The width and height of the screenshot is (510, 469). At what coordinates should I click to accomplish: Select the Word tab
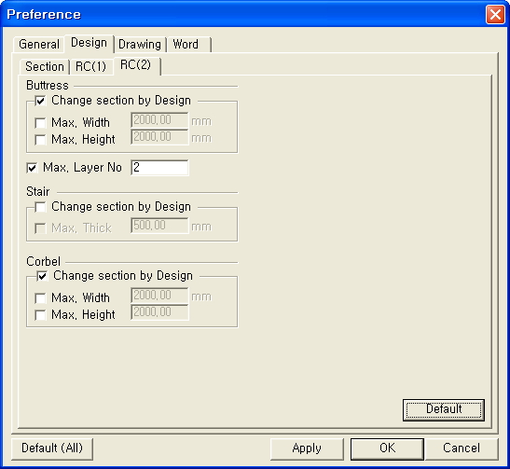point(188,44)
